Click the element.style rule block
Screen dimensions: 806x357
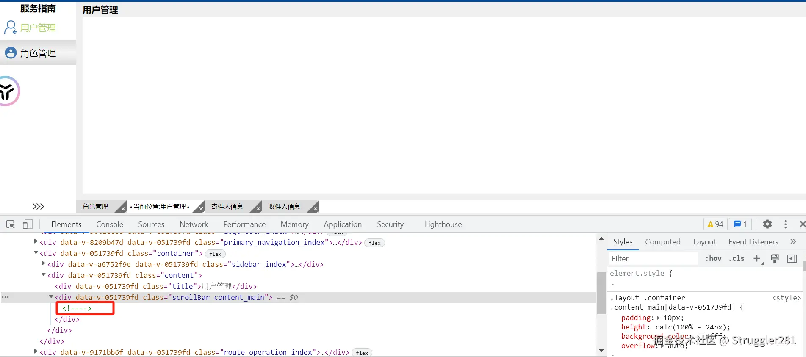[705, 279]
